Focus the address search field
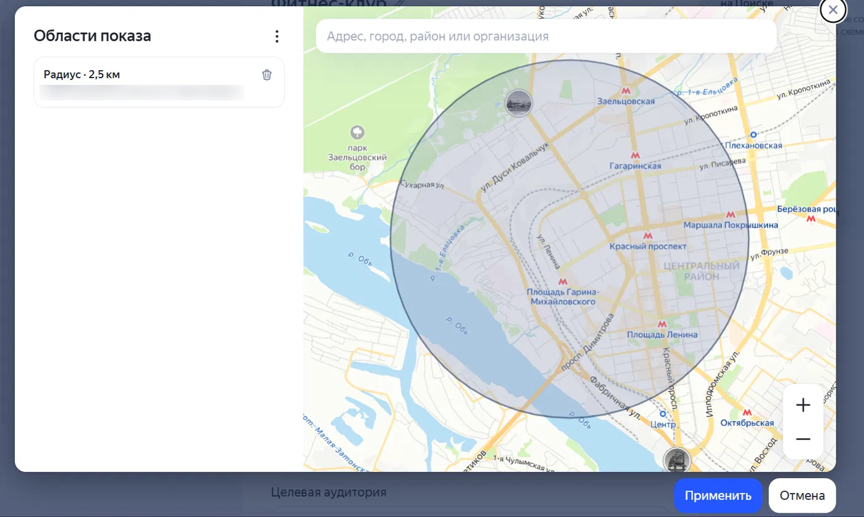Image resolution: width=864 pixels, height=517 pixels. pyautogui.click(x=546, y=36)
